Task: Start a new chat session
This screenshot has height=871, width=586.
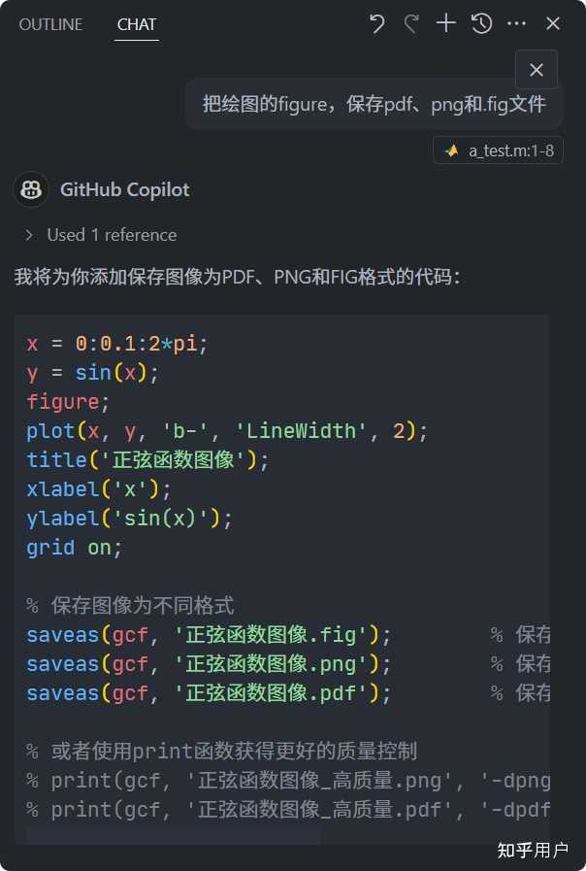Action: [445, 23]
